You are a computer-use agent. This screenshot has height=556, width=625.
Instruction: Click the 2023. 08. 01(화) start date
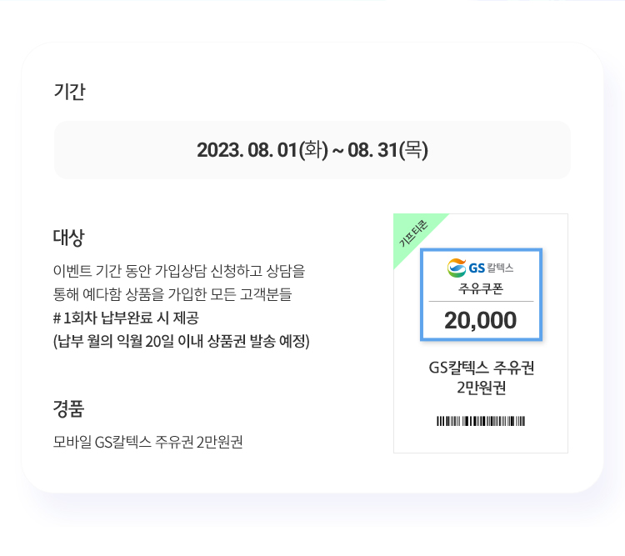click(262, 150)
